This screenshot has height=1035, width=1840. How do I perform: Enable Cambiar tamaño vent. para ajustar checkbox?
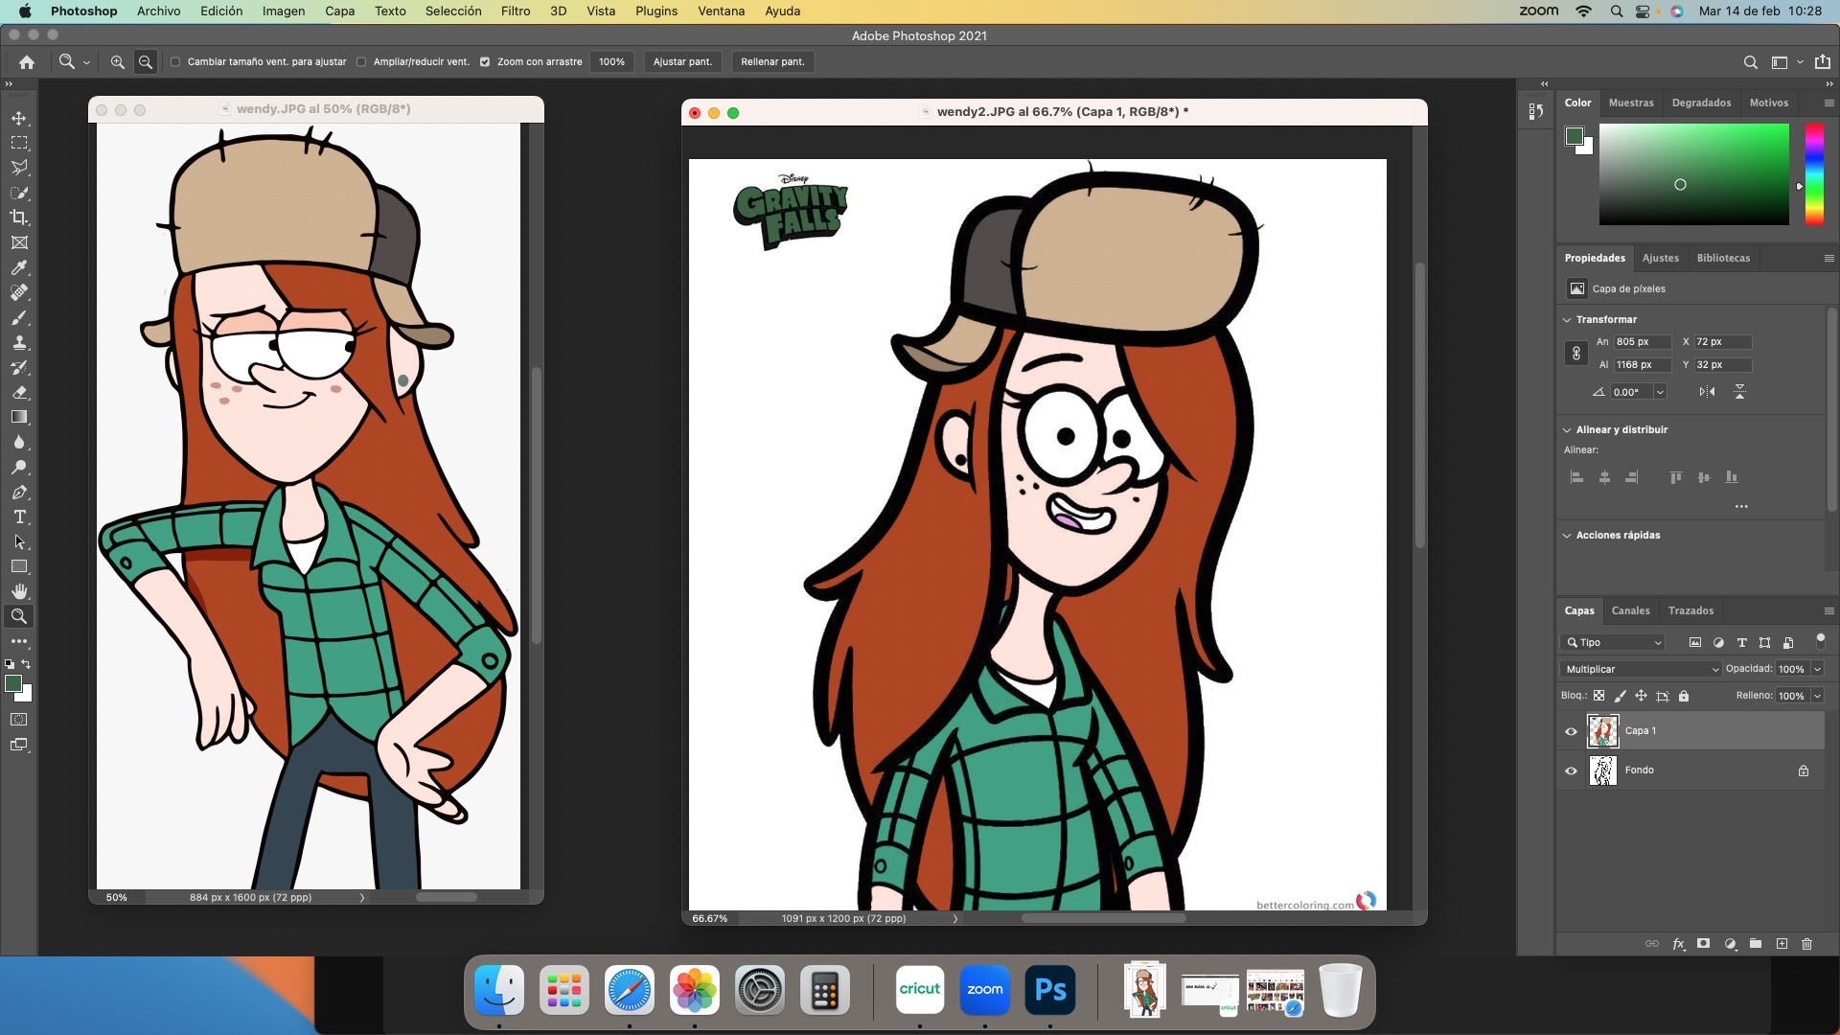coord(175,61)
